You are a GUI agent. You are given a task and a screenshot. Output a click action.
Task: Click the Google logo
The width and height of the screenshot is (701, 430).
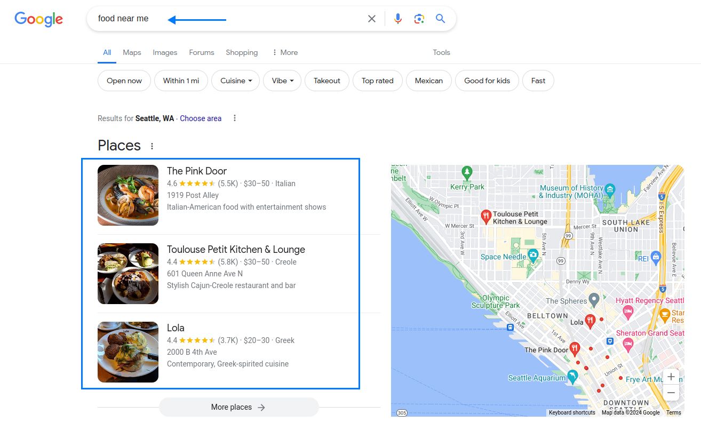(38, 19)
